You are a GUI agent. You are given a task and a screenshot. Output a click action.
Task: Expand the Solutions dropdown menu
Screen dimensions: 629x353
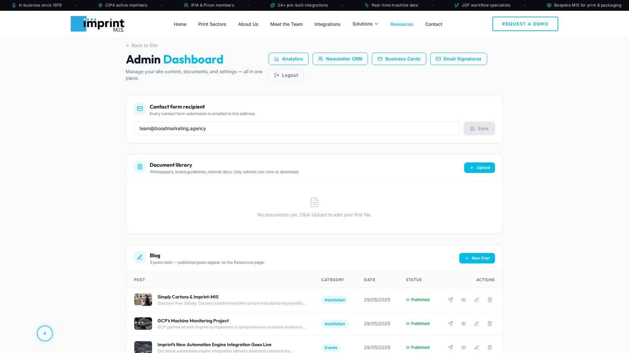(365, 24)
